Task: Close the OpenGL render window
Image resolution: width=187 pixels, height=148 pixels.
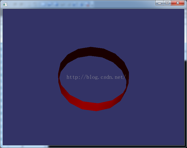Action: pos(178,3)
